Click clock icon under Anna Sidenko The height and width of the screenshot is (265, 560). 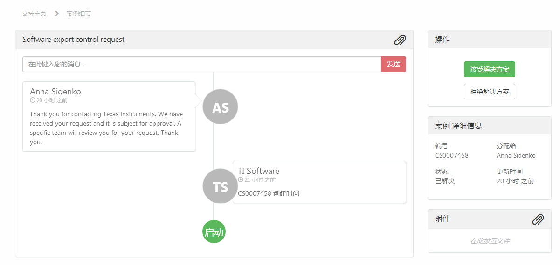(x=33, y=100)
